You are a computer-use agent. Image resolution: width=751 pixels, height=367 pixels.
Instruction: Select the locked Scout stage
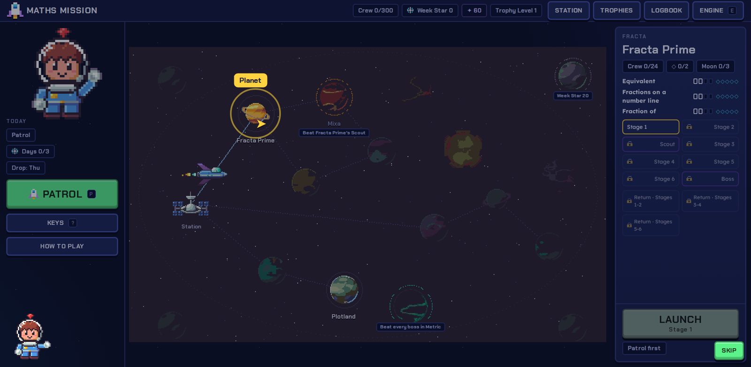click(651, 144)
